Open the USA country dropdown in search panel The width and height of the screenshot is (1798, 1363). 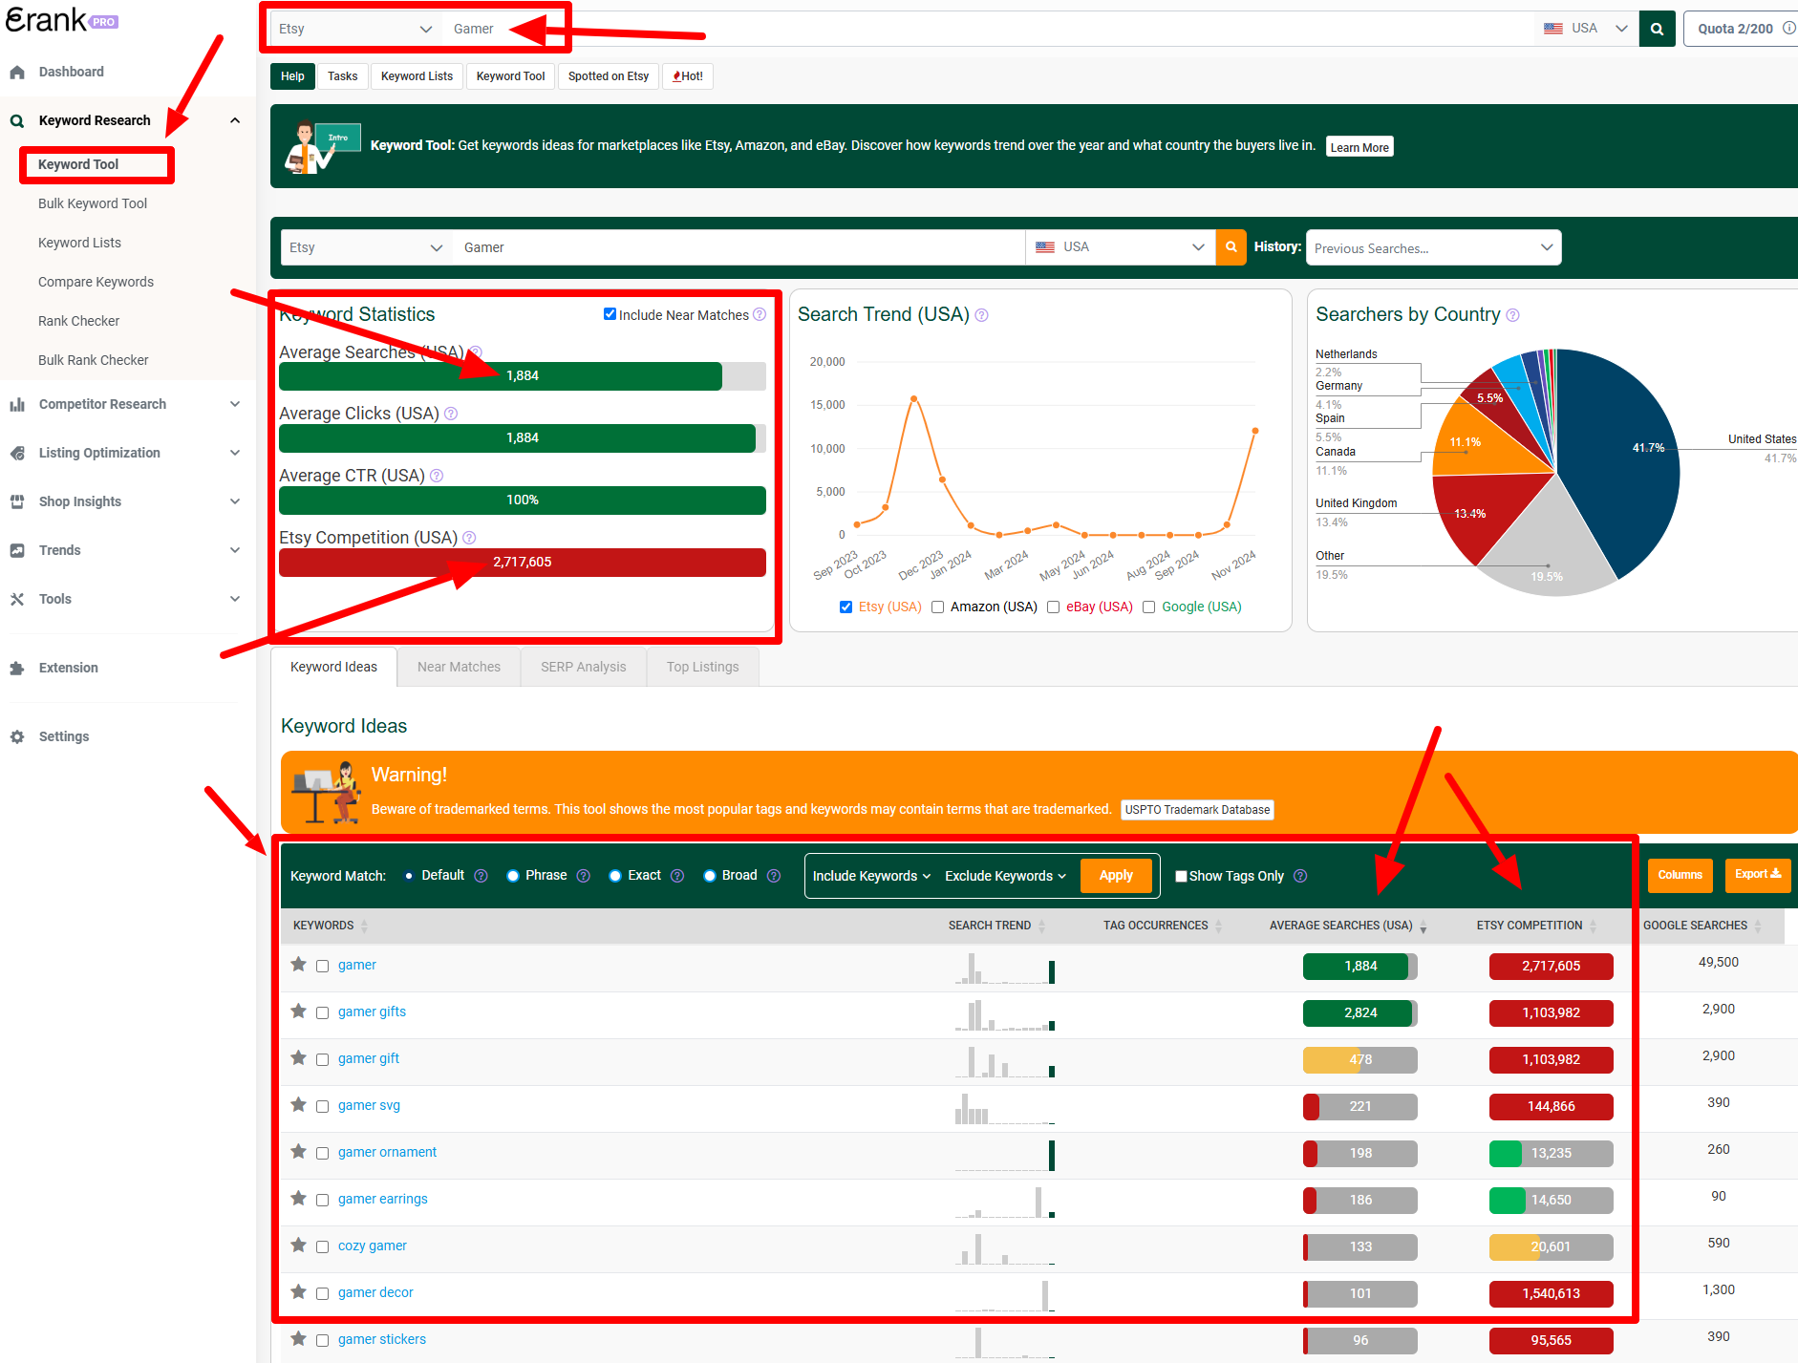click(x=1121, y=247)
